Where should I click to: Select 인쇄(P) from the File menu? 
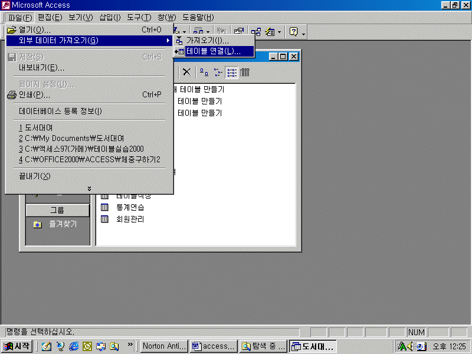tap(90, 95)
